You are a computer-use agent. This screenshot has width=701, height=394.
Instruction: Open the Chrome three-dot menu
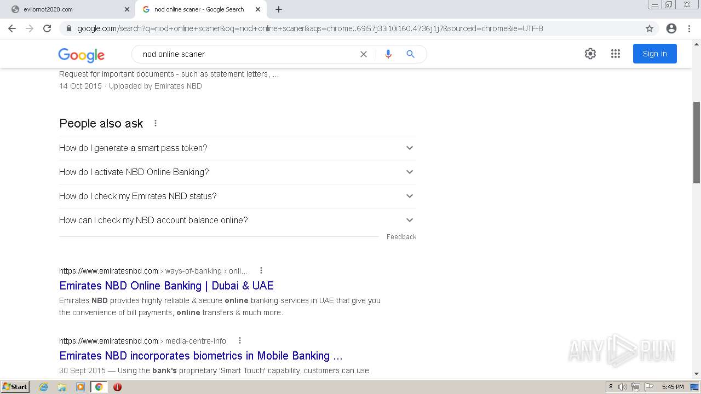pos(689,28)
